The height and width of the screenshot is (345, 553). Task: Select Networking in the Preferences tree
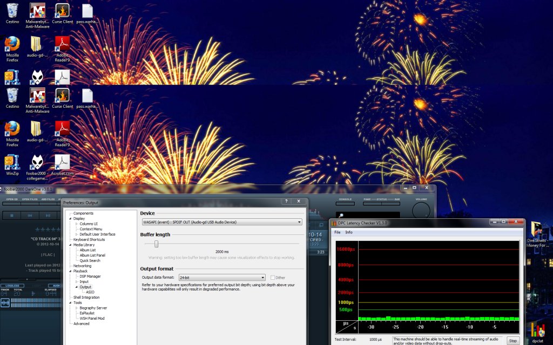pyautogui.click(x=82, y=266)
